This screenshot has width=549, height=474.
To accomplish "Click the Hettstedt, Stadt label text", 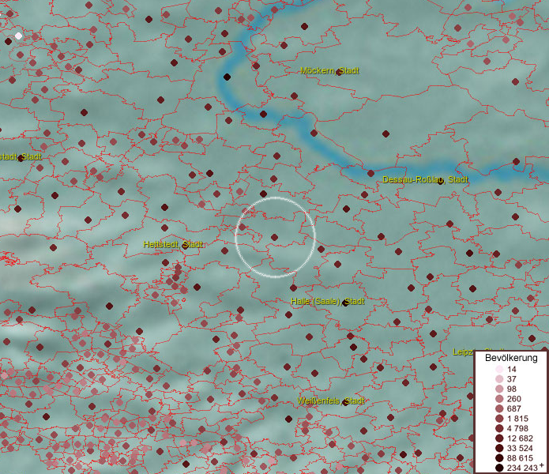I will click(172, 245).
